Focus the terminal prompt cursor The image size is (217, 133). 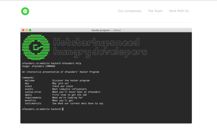coord(63,109)
